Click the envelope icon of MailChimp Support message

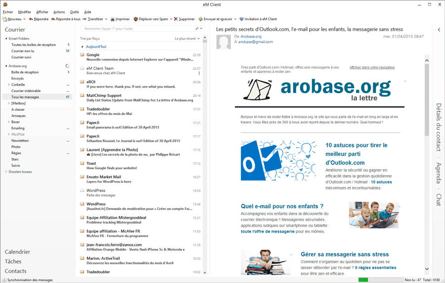[82, 95]
